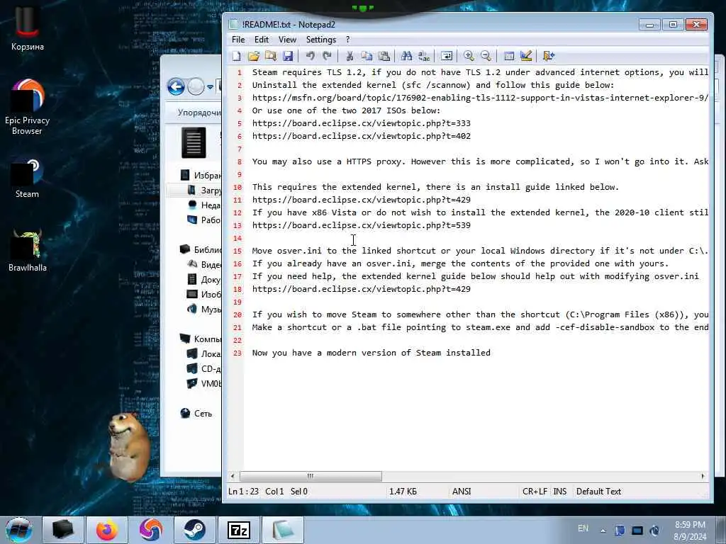This screenshot has height=544, width=726.
Task: Redo with the toolbar arrow
Action: (327, 56)
